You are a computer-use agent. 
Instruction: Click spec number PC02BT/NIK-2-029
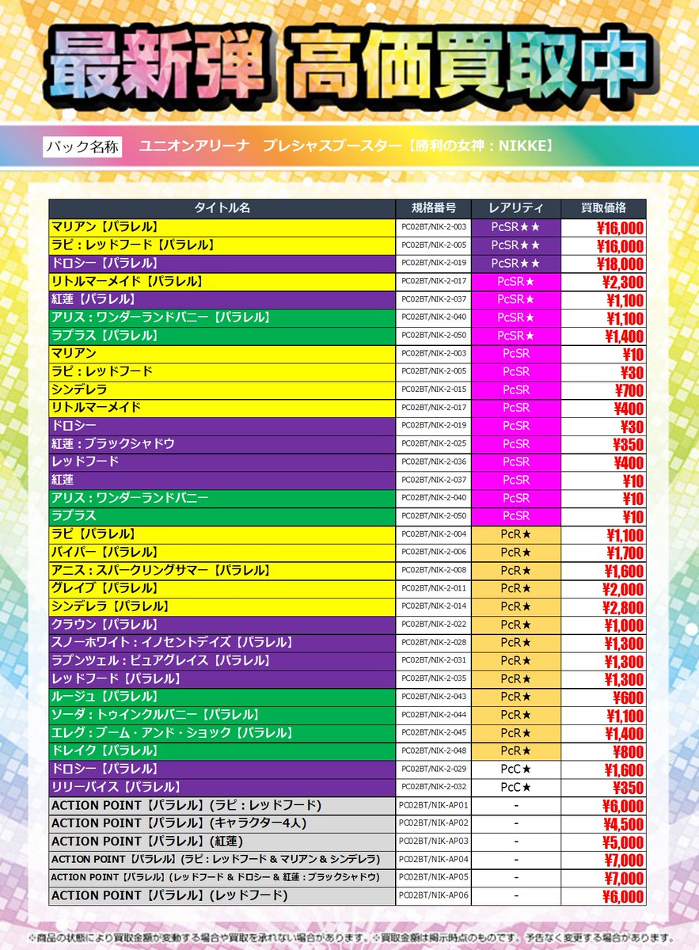434,771
